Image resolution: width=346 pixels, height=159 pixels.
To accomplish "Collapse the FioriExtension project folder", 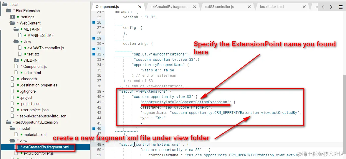I will tap(8, 11).
